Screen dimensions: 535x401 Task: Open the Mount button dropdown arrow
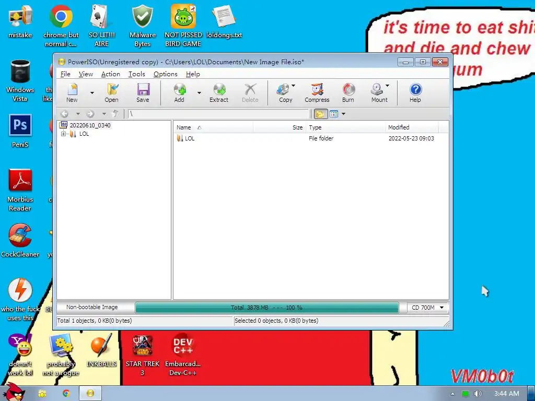tap(387, 86)
